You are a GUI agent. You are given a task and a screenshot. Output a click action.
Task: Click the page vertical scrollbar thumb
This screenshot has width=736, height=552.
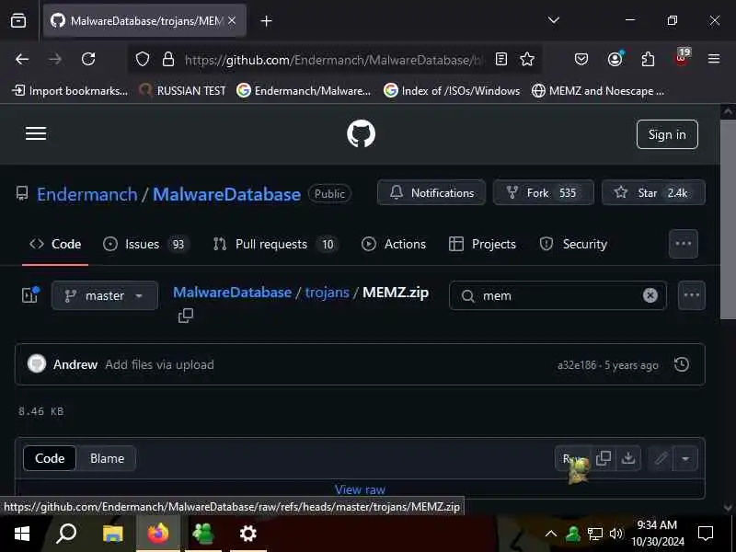click(728, 220)
